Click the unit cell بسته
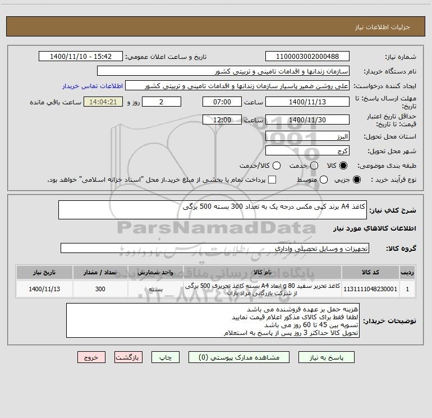Viewport: 432px width, 418px height. coord(155,289)
